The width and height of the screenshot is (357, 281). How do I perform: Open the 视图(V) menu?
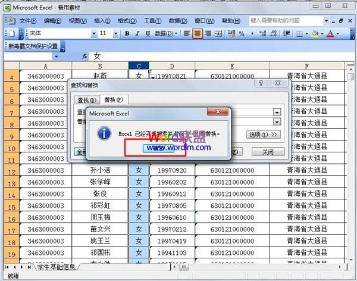(77, 21)
